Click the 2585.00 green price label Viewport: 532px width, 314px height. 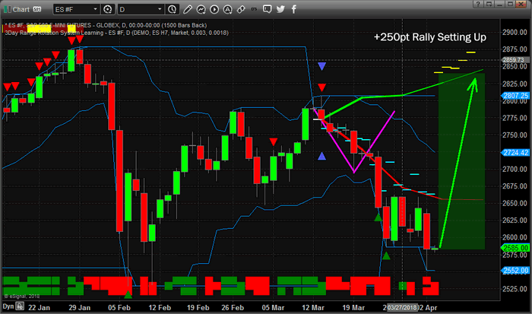(515, 248)
